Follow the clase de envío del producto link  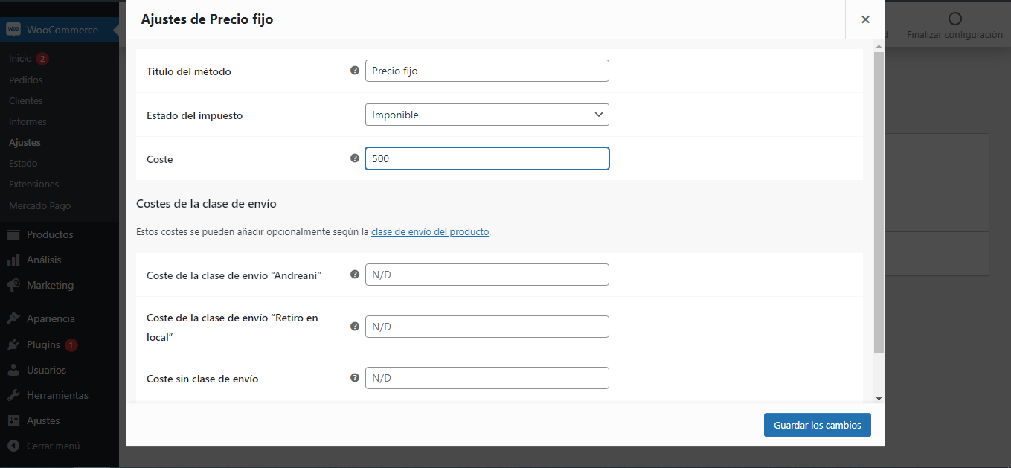pos(430,231)
